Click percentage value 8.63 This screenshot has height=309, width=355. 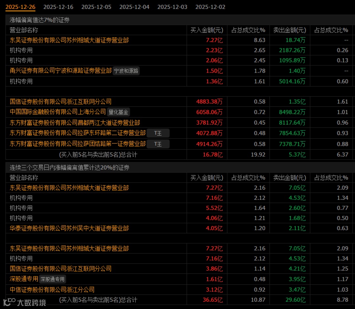259,40
